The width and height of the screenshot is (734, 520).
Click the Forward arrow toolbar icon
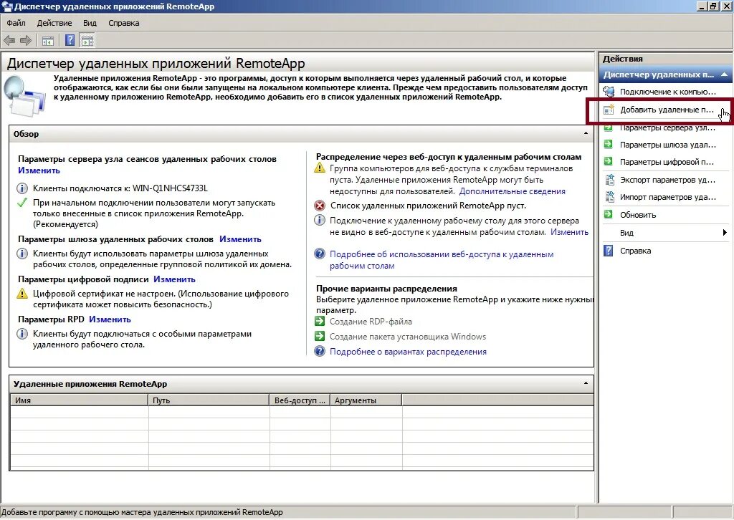(26, 41)
